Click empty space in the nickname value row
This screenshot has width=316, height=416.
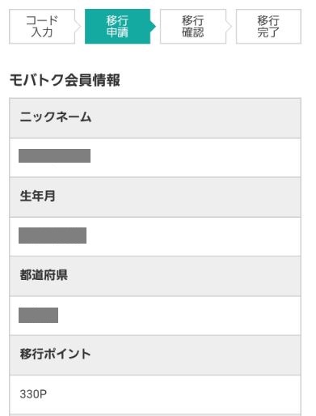[x=196, y=158]
